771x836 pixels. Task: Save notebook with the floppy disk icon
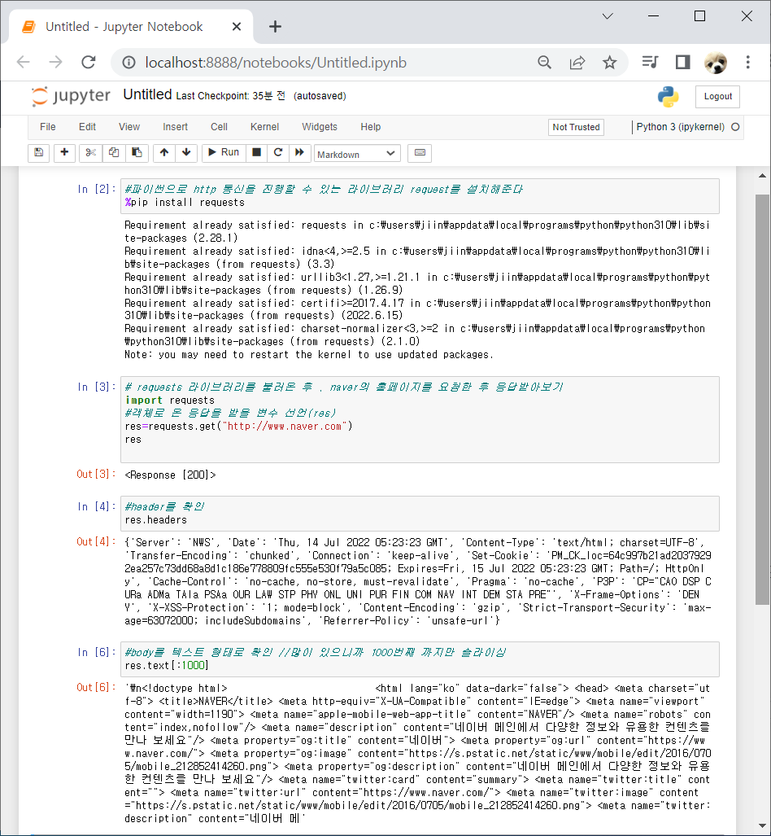[x=38, y=153]
